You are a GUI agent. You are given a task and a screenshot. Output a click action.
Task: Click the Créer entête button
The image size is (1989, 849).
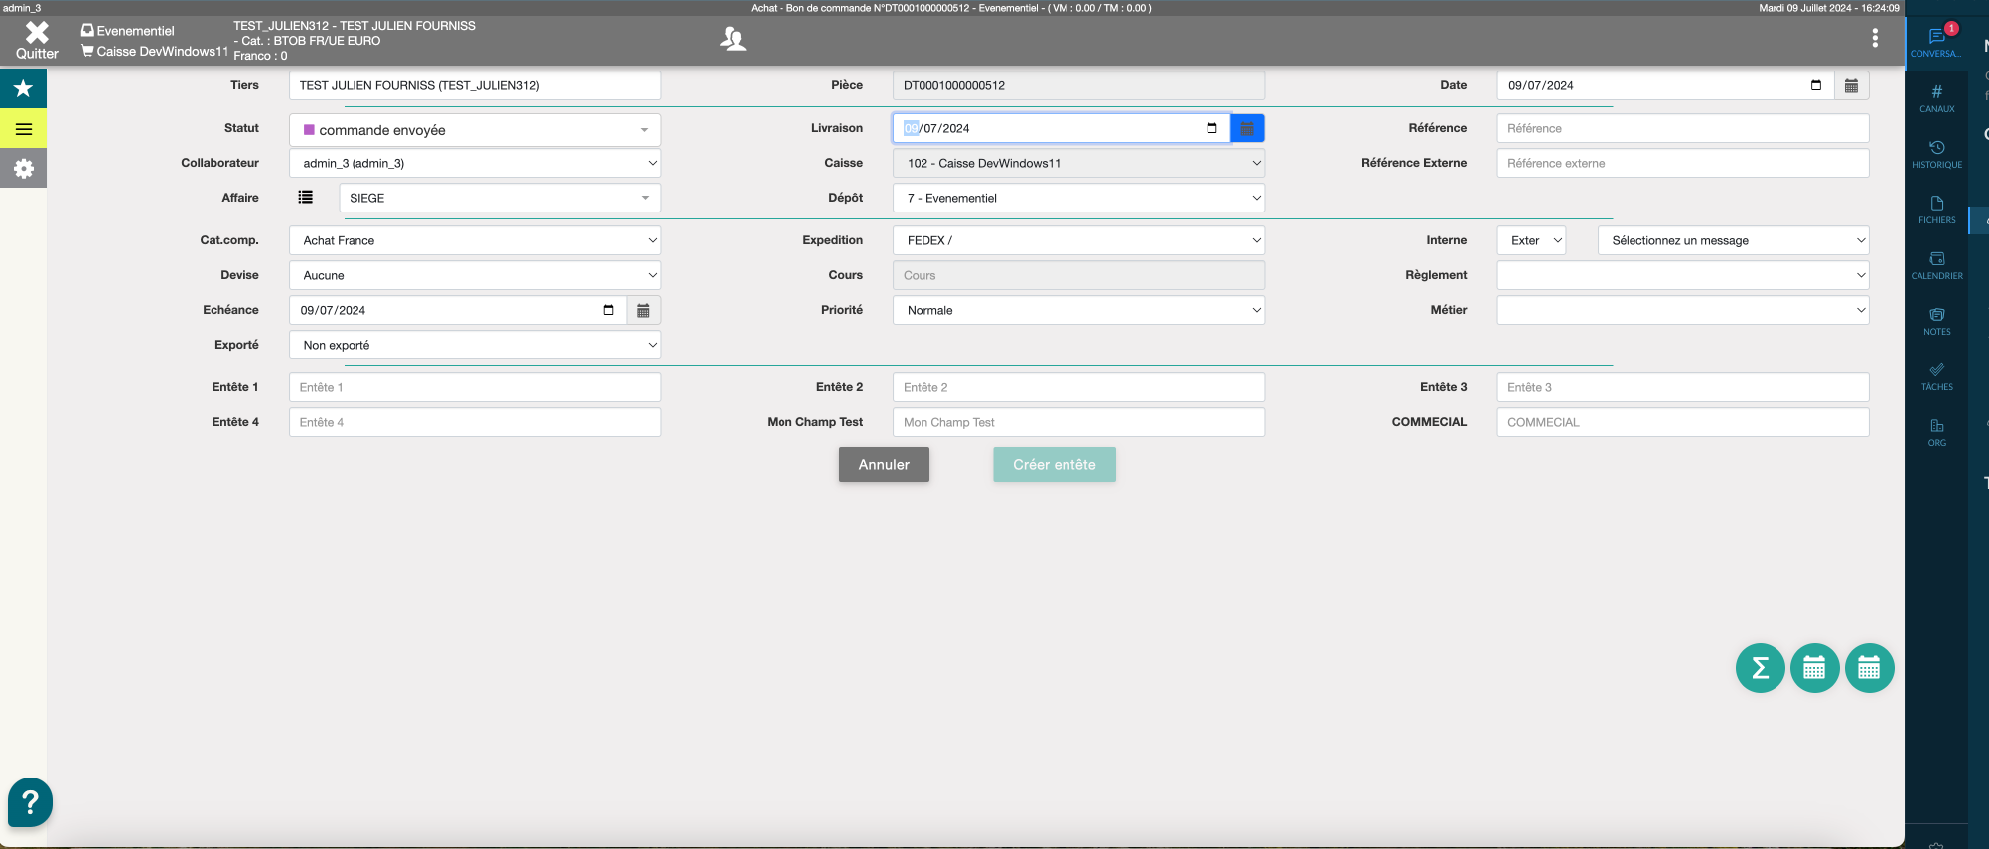point(1055,465)
